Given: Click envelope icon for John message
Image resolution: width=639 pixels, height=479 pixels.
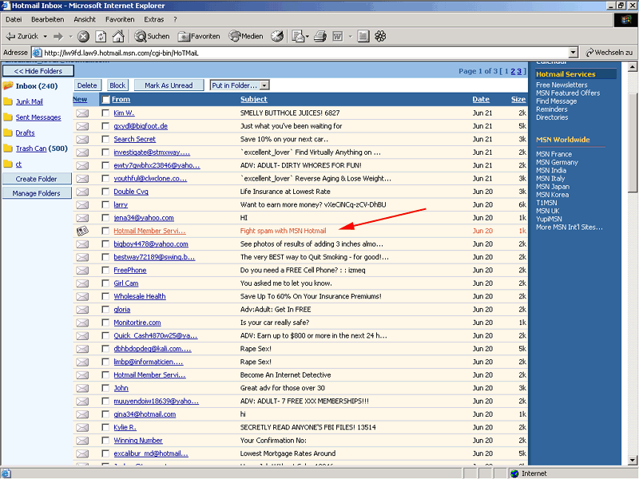Looking at the screenshot, I should coord(82,388).
